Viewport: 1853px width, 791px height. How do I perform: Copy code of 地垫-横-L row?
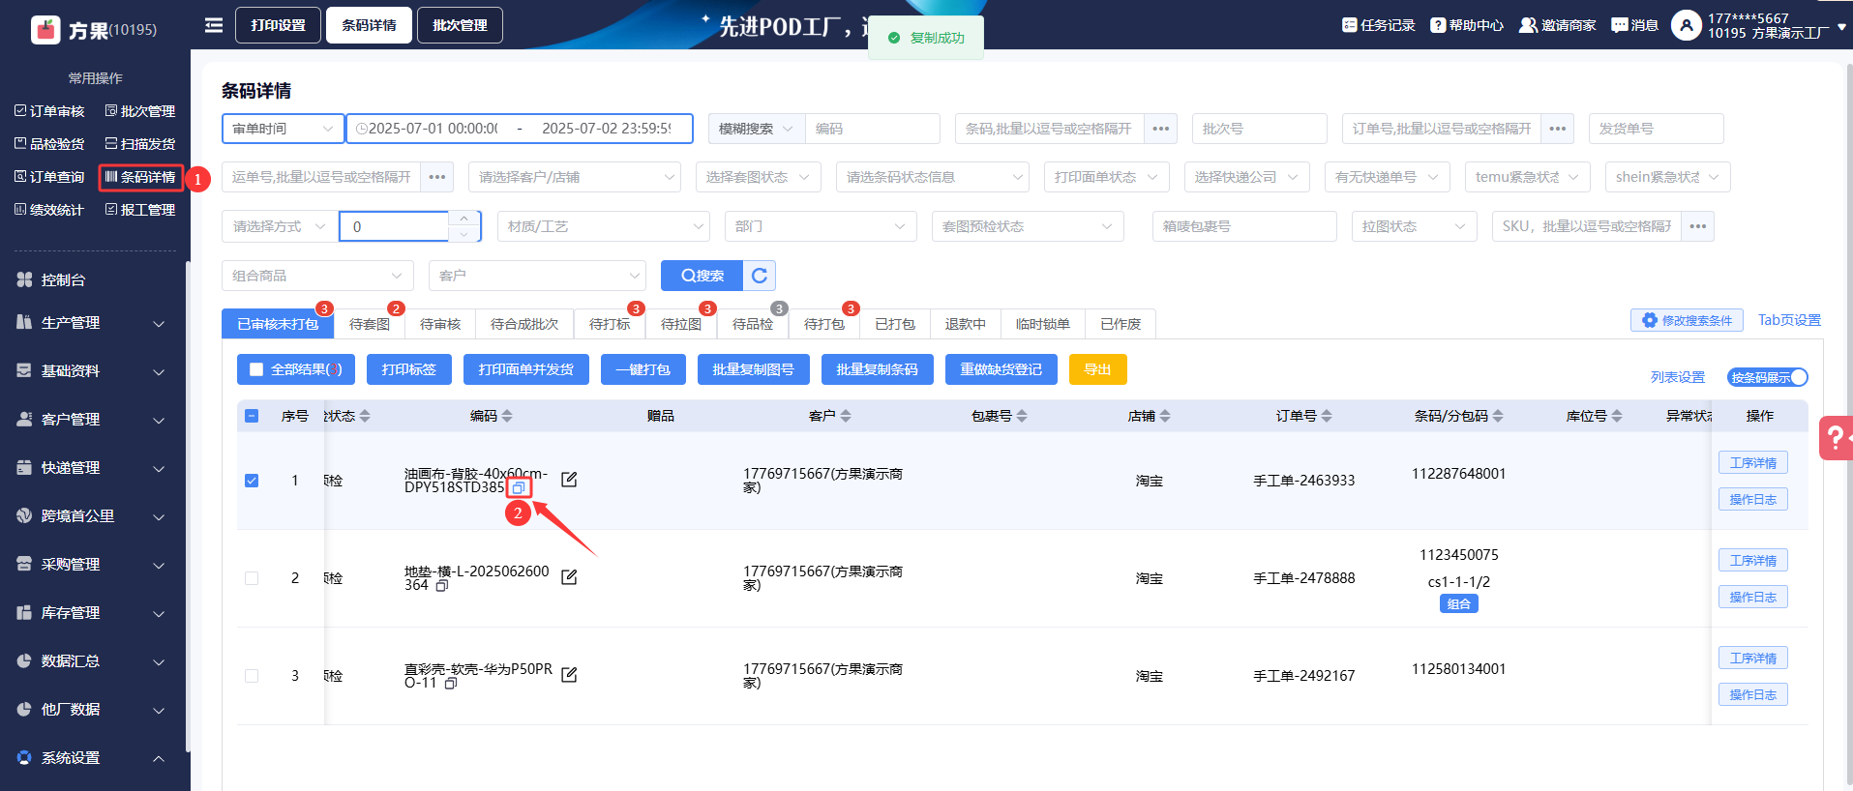[x=442, y=586]
